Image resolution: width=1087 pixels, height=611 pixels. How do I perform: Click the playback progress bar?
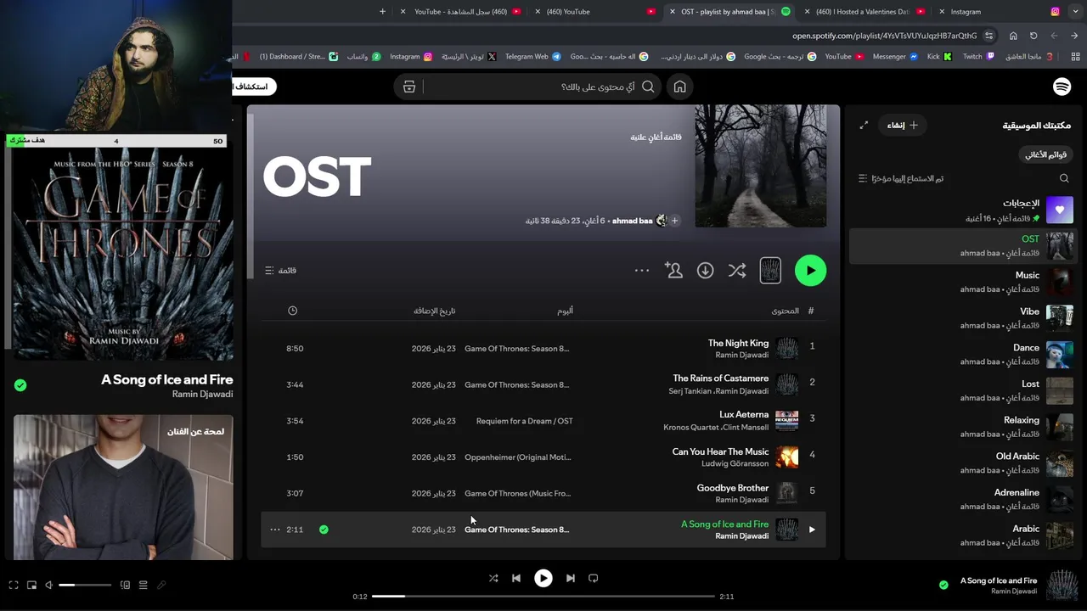(x=543, y=597)
